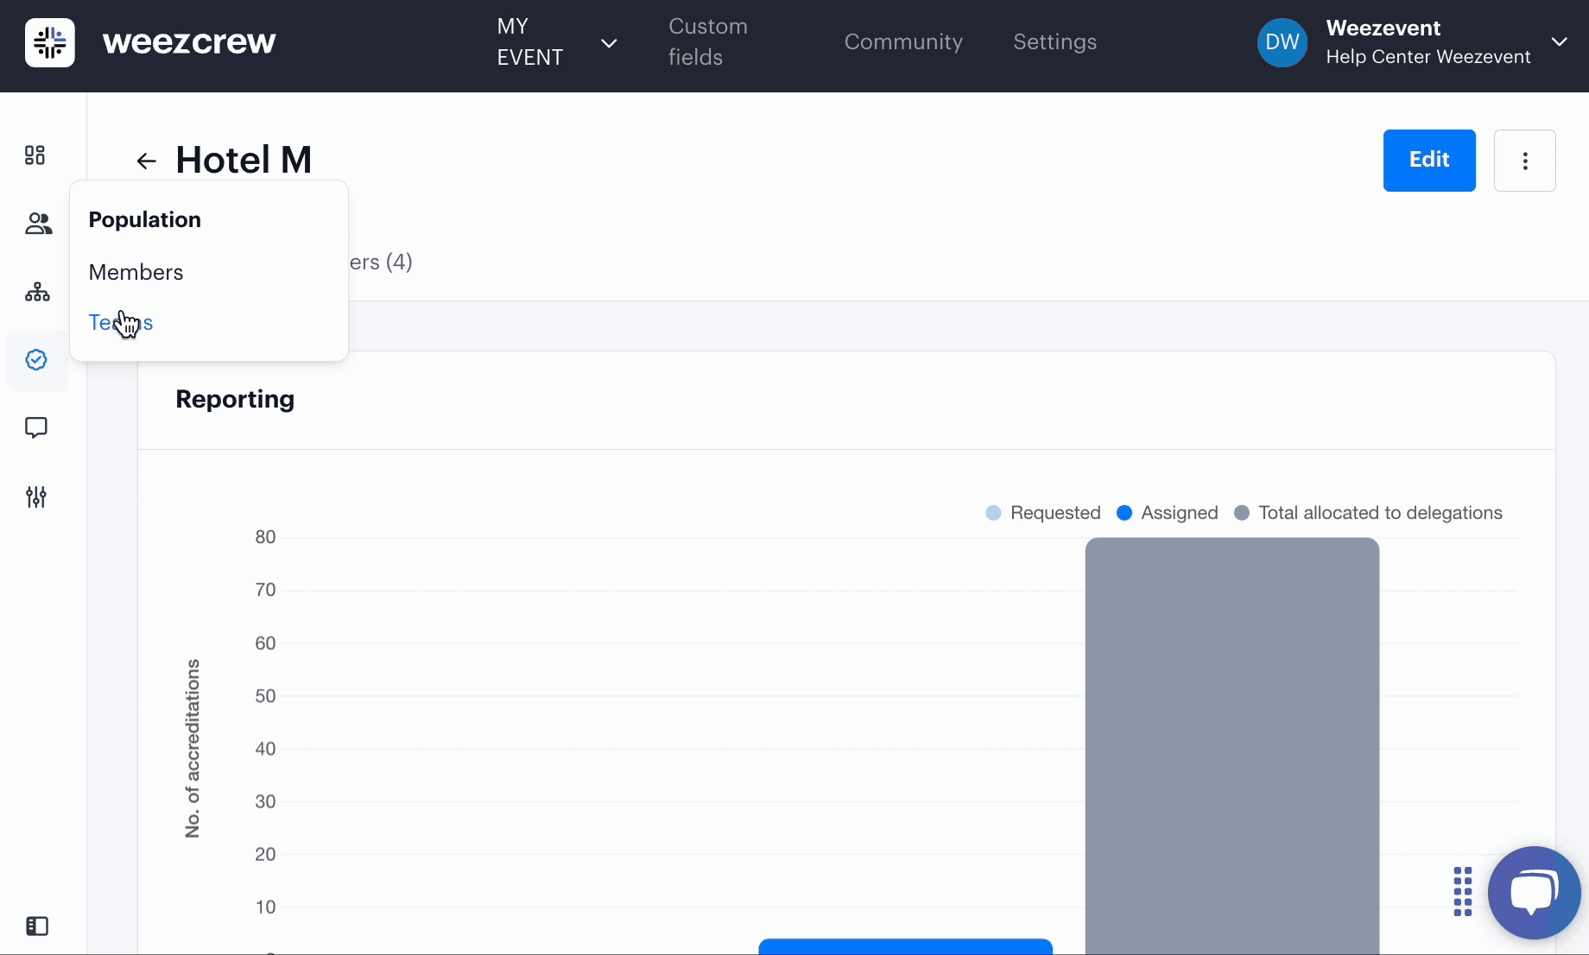
Task: Select Teams in Population flyout
Action: point(121,323)
